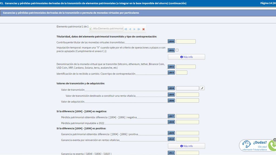Click input field 1808 pérdida imputable 2022

[187, 122]
